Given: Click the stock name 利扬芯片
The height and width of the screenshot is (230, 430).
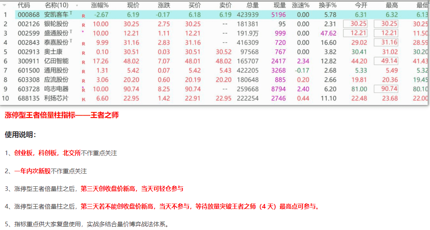Looking at the screenshot, I should [56, 99].
